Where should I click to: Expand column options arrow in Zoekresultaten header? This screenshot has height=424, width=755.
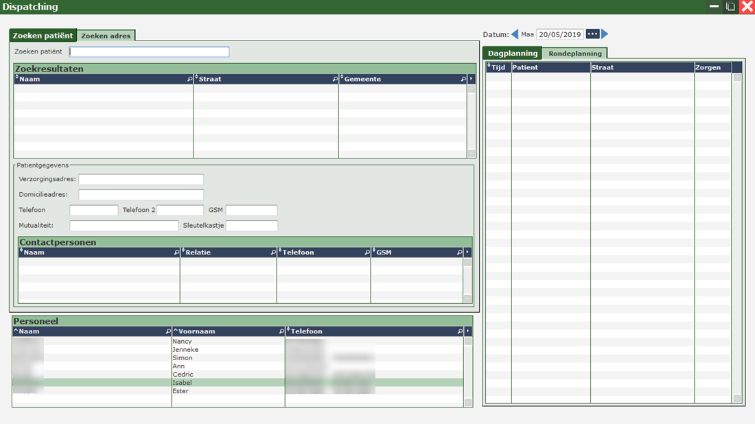[x=471, y=80]
